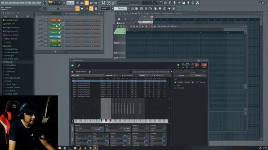Select the Keyboard channel button
The width and height of the screenshot is (268, 150).
point(55,37)
